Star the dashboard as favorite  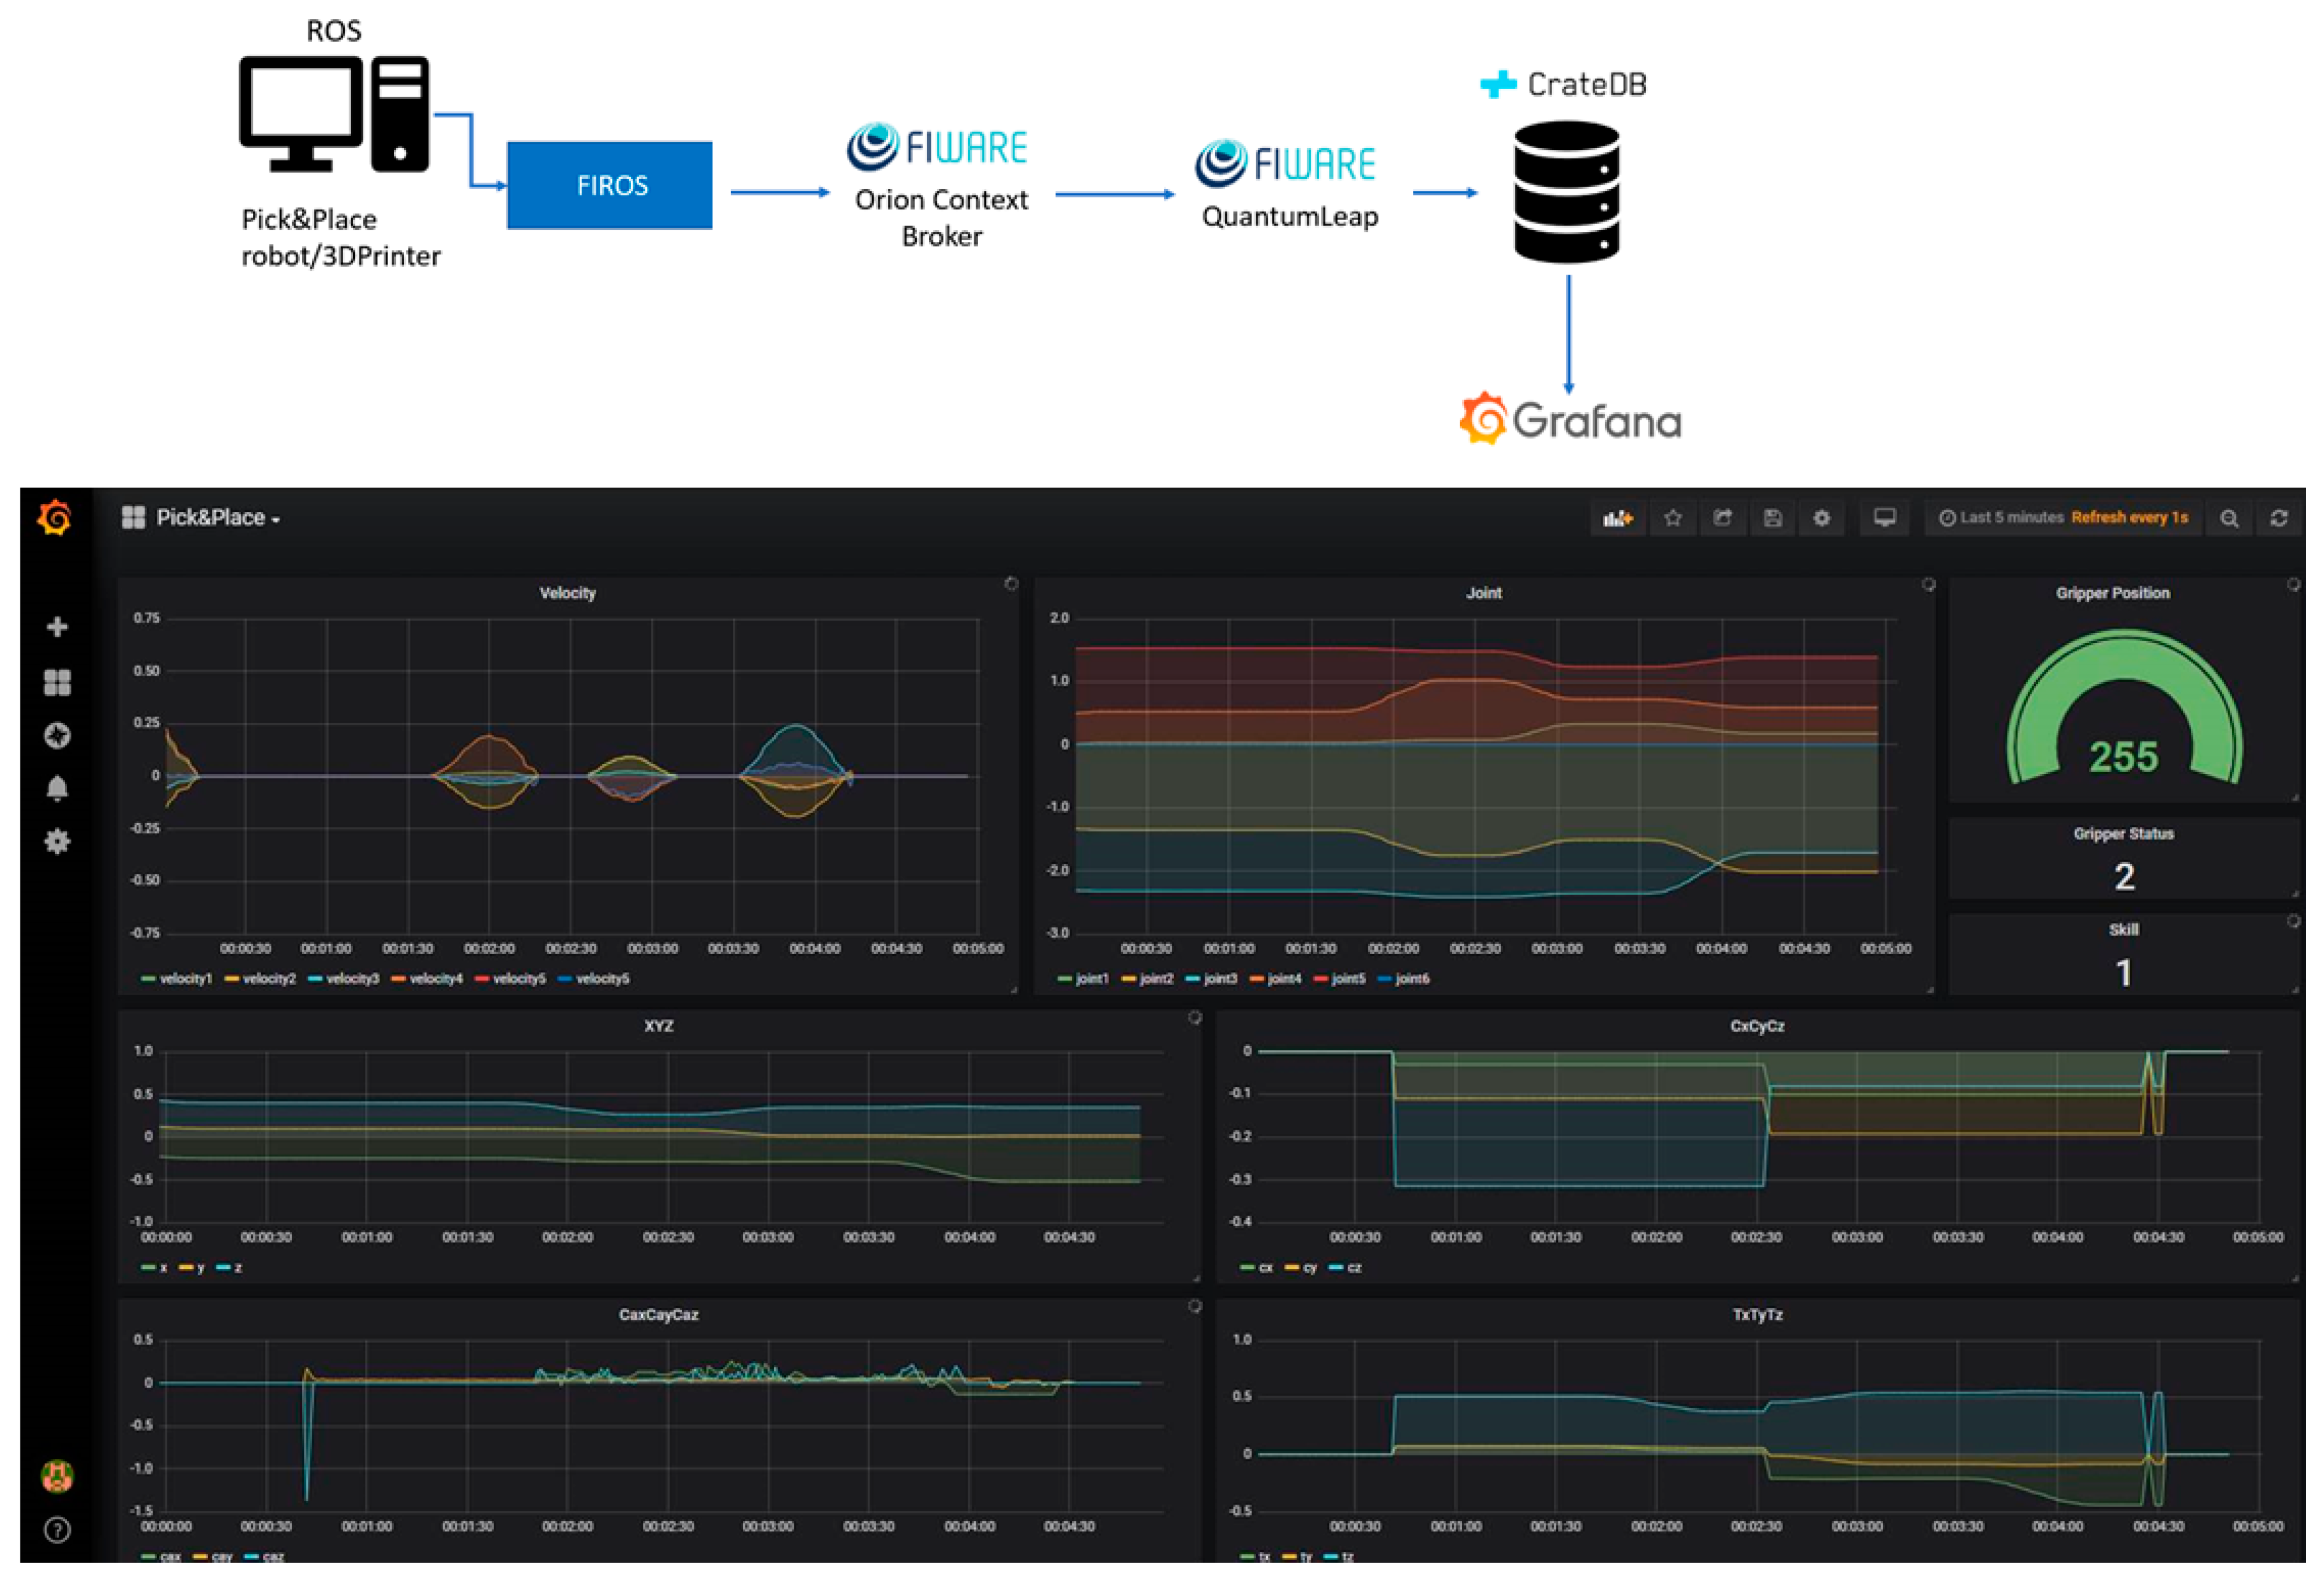tap(1673, 518)
